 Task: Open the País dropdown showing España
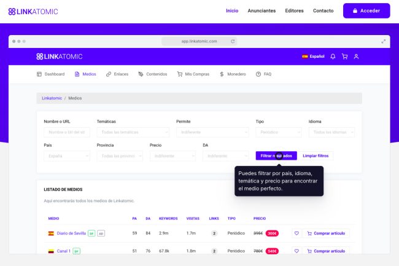coord(66,156)
